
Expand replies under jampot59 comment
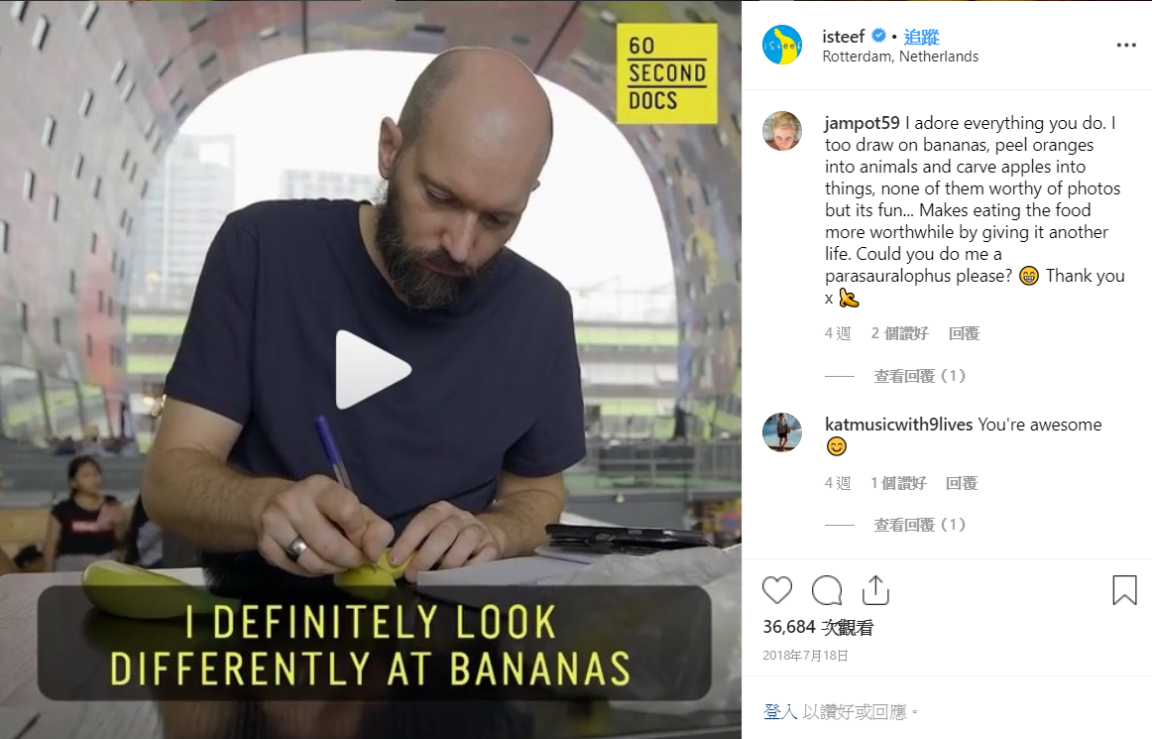(919, 376)
